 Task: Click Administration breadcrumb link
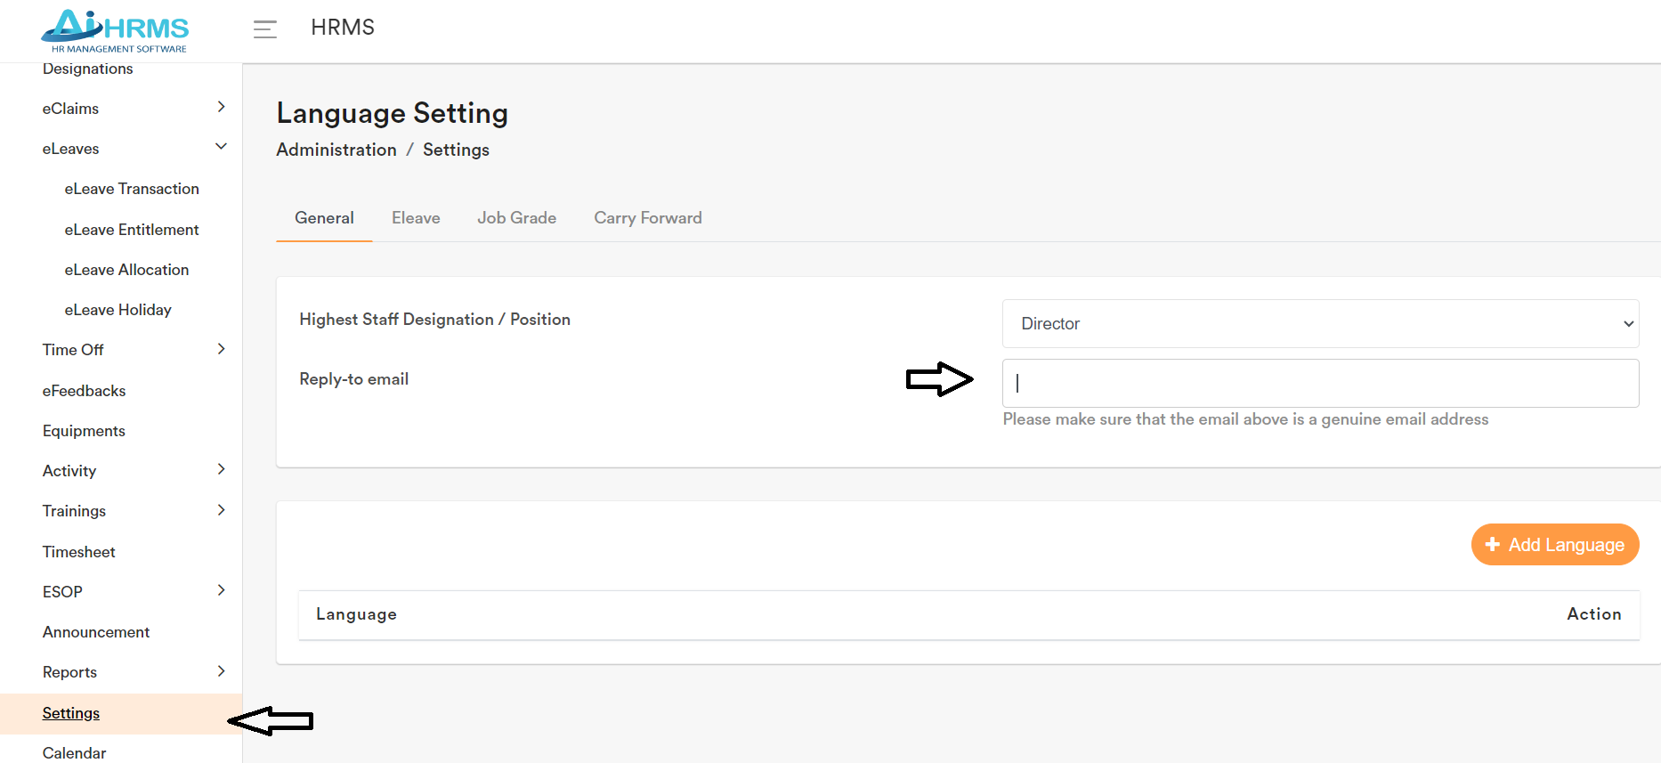pos(336,150)
